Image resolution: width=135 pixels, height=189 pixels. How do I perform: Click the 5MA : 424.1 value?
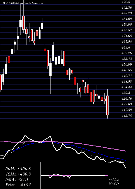pyautogui.click(x=17, y=180)
